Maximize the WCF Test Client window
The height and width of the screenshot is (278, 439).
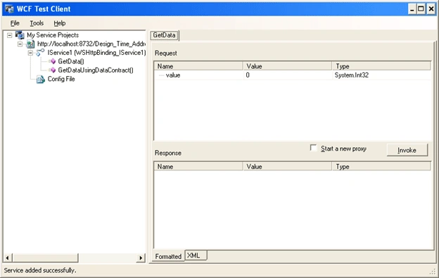421,9
